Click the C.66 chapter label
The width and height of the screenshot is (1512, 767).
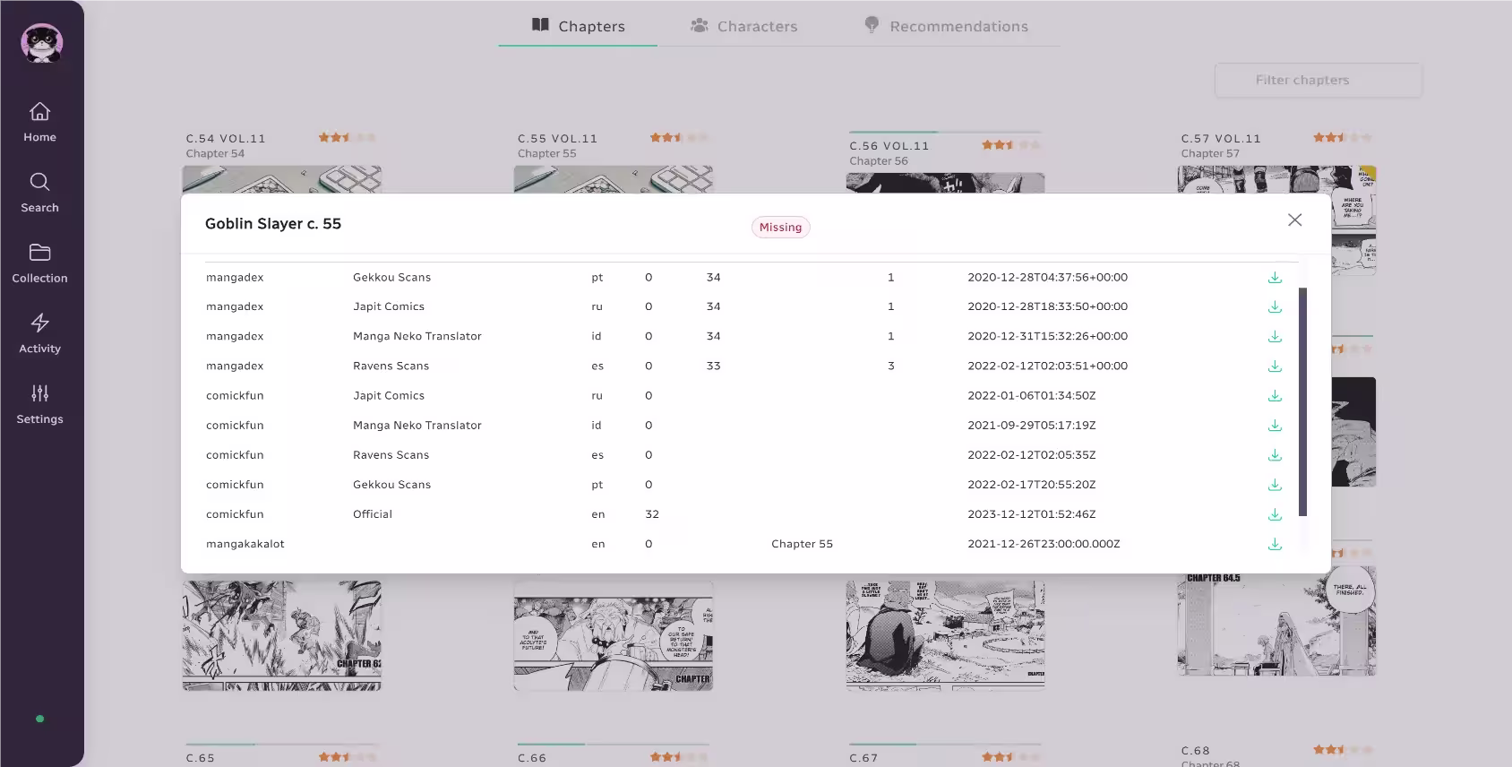(x=532, y=758)
